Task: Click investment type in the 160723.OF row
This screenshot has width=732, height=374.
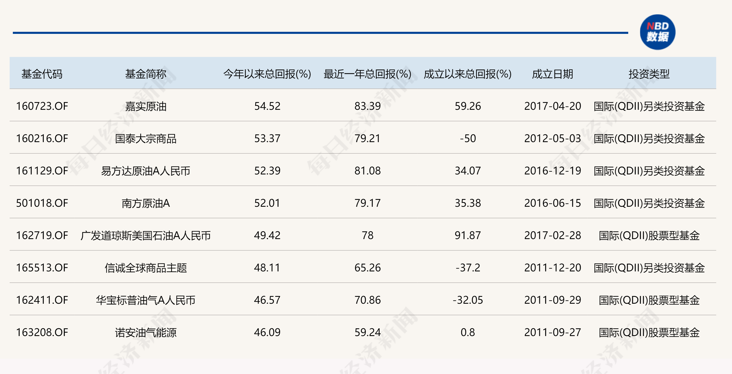Action: 649,106
